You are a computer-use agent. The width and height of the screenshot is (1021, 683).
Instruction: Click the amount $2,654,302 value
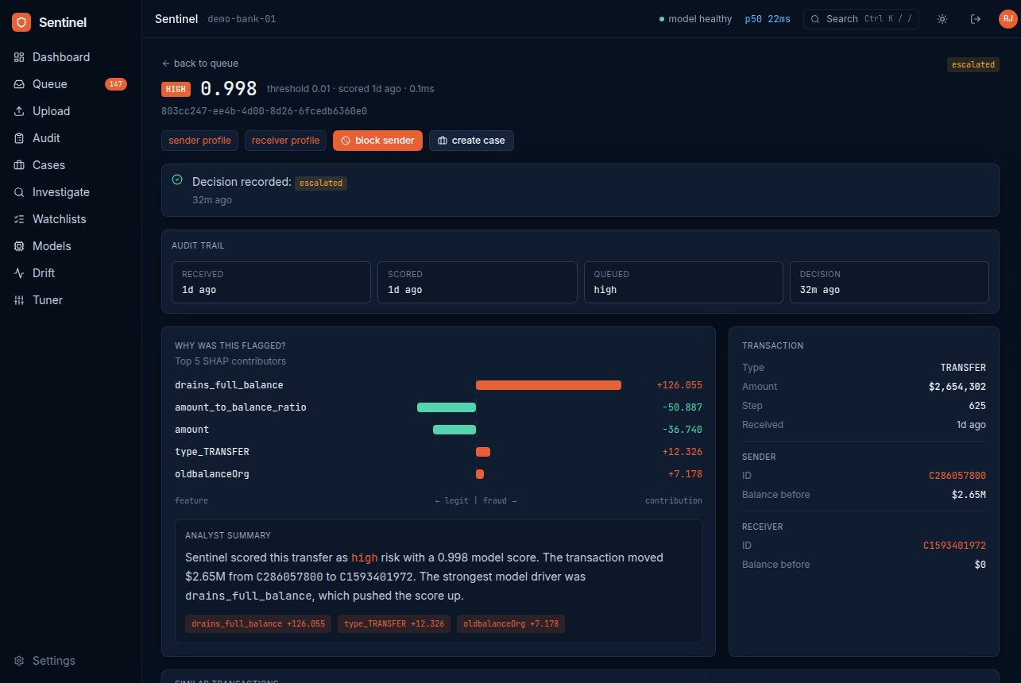point(957,387)
